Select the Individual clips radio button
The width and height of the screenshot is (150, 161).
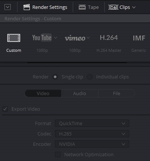click(x=90, y=77)
